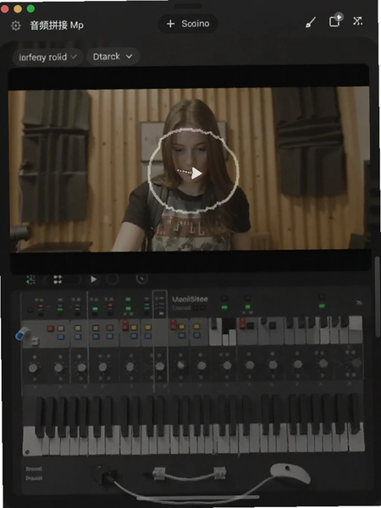The height and width of the screenshot is (508, 381).
Task: Toggle the shuffle icon in the top bar
Action: click(x=357, y=21)
